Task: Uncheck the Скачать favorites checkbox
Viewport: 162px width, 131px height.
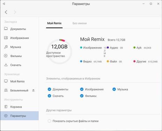Action: (49, 96)
